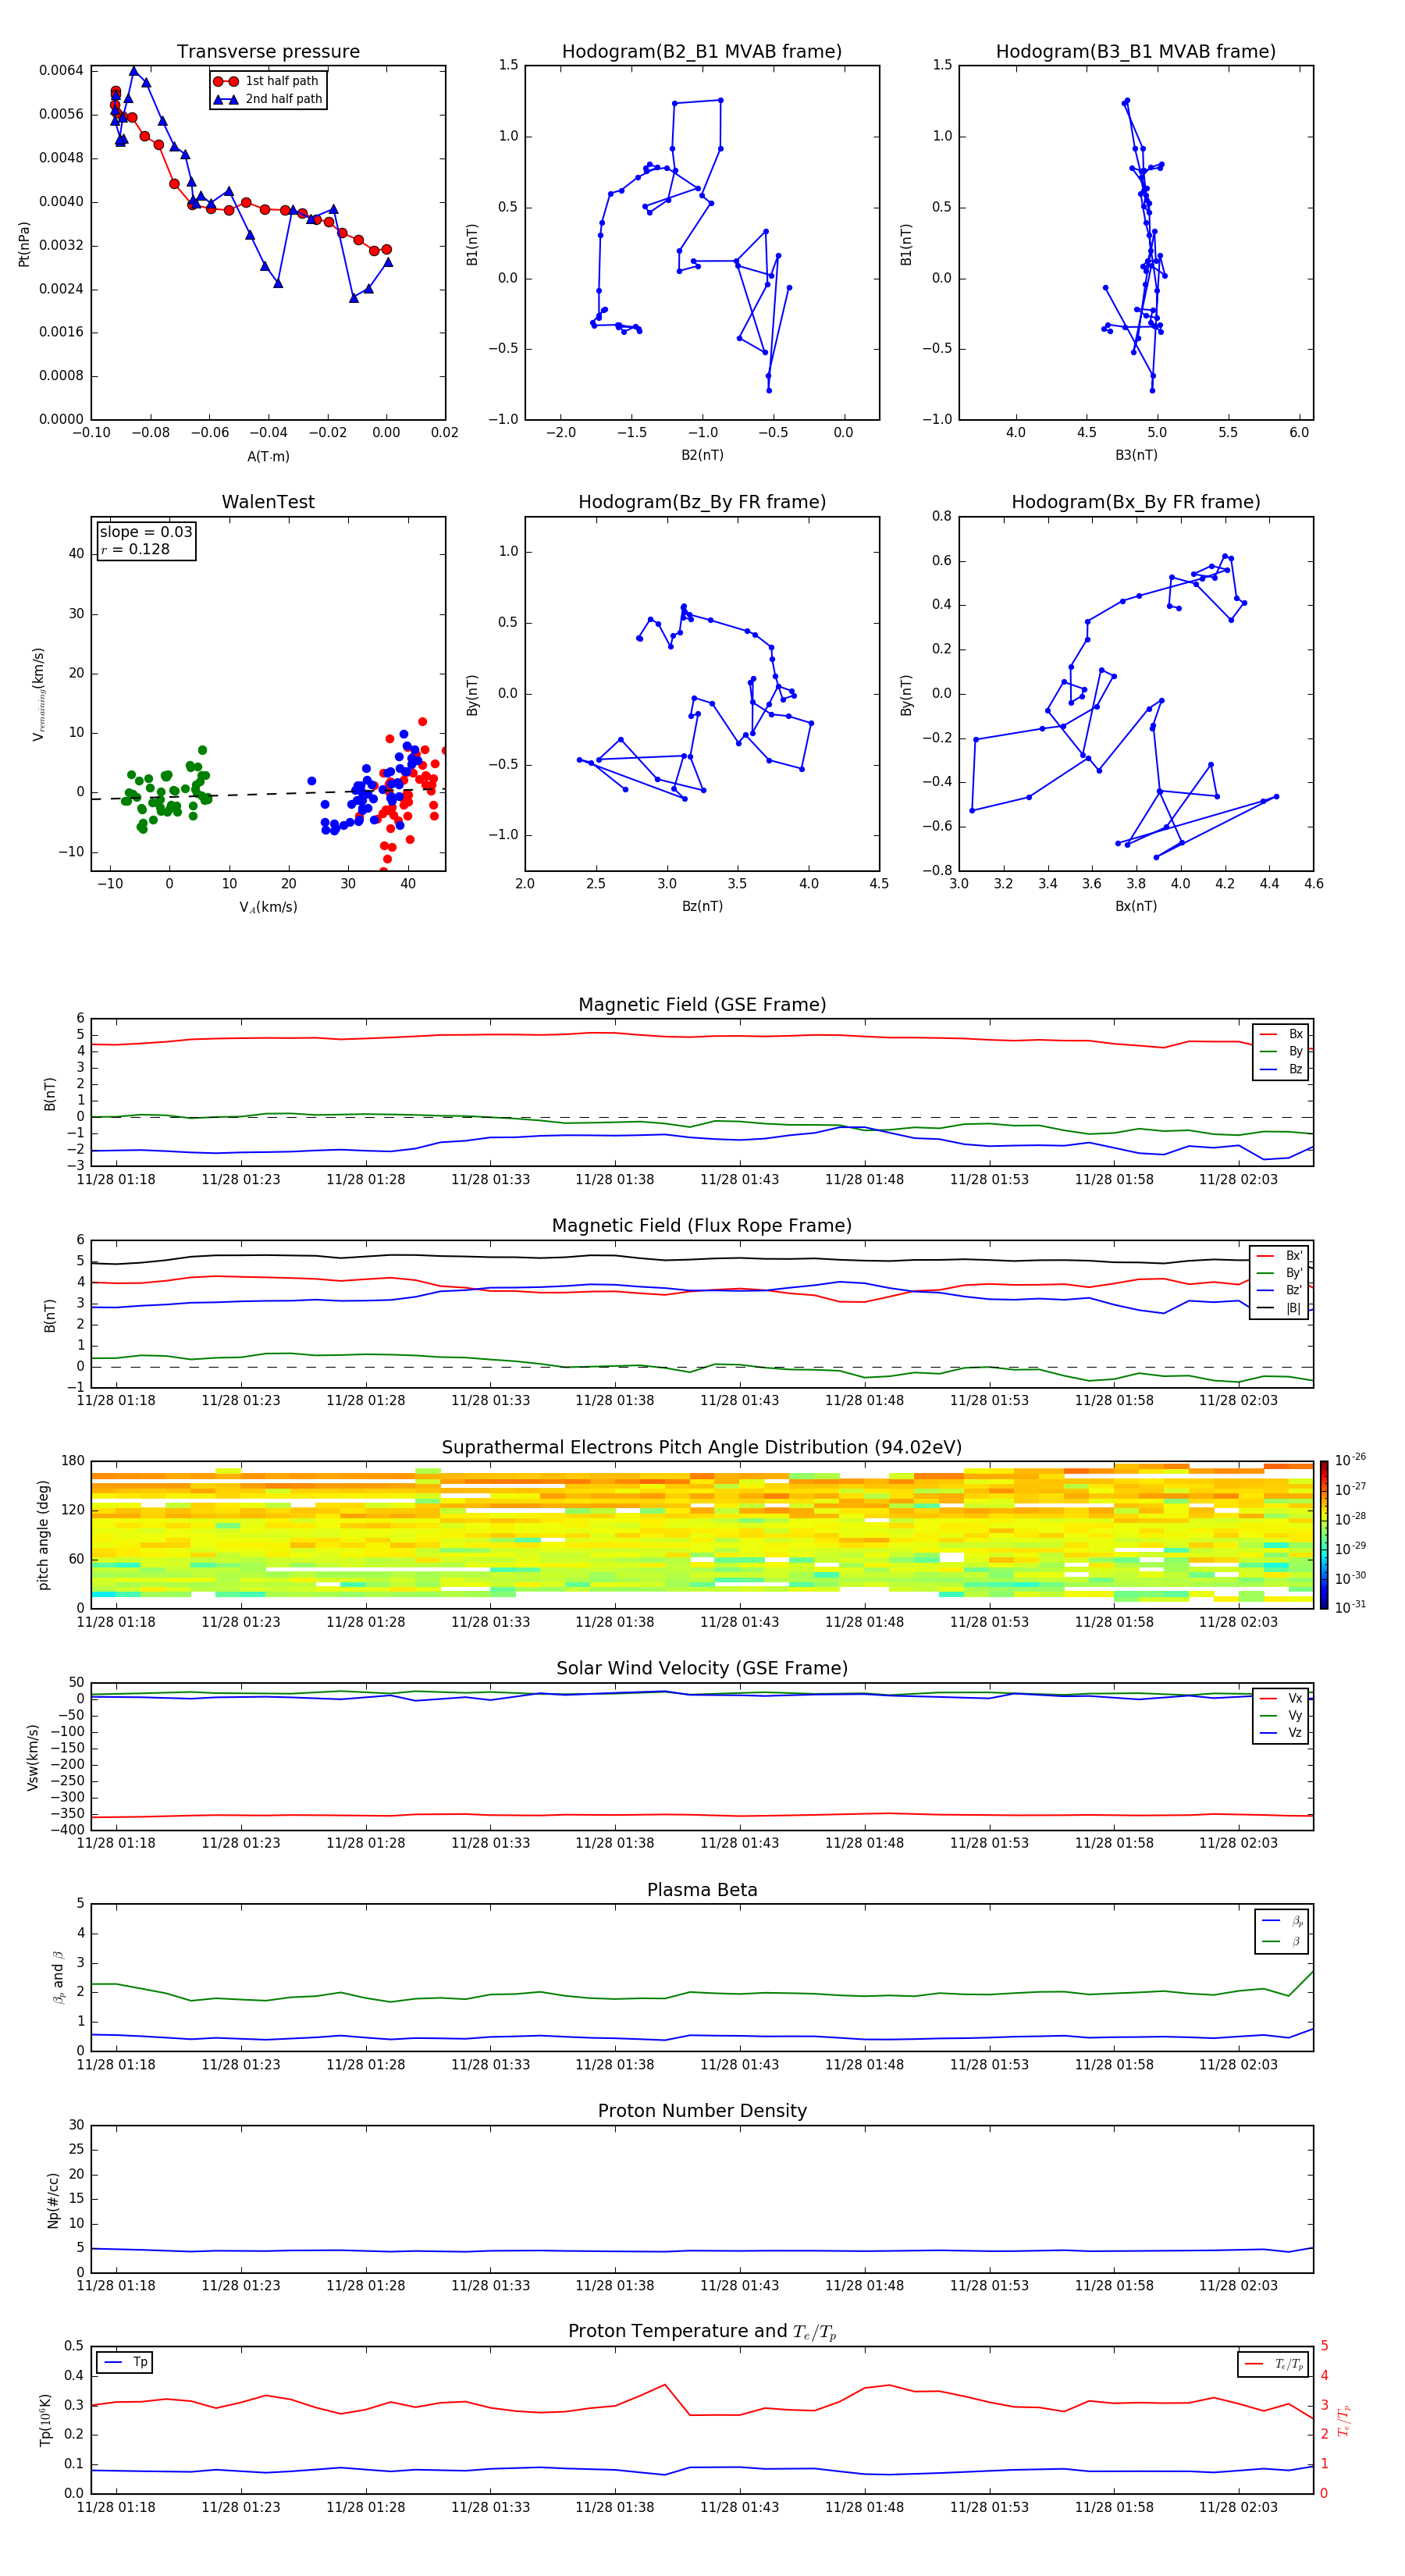Click "11/28 01:18" tick in Magnetic Field GSE panel
Image resolution: width=1405 pixels, height=2576 pixels.
[116, 1180]
